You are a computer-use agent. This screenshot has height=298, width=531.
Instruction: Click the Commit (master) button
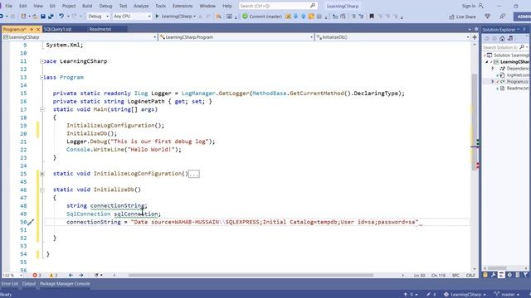262,17
